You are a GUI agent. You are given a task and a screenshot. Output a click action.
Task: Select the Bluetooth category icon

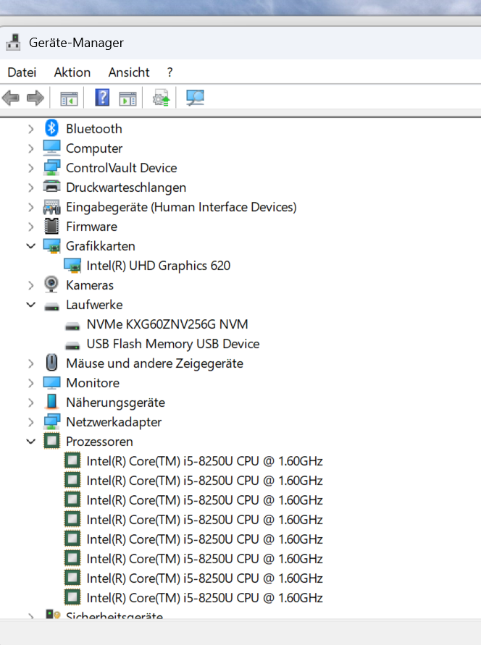point(51,128)
